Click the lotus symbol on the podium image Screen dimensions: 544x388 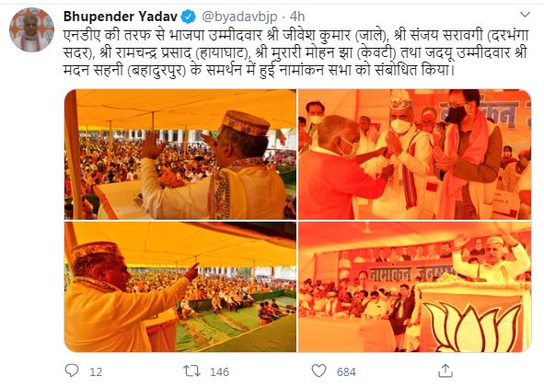pos(472,326)
